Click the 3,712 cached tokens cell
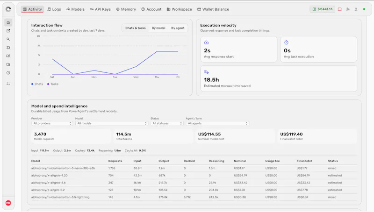Screen dimensions: 374x212 (x=187, y=197)
